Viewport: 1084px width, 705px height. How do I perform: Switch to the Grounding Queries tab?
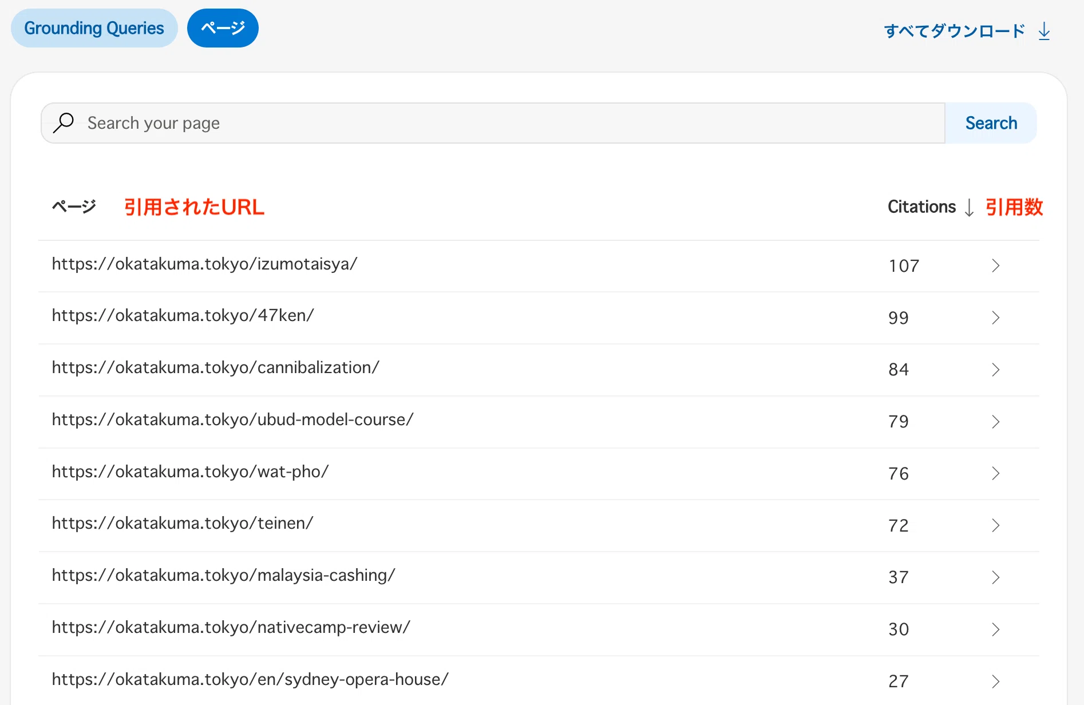pos(94,28)
